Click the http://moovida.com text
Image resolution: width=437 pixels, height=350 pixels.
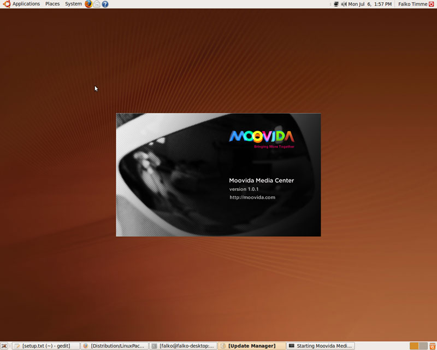click(x=252, y=197)
